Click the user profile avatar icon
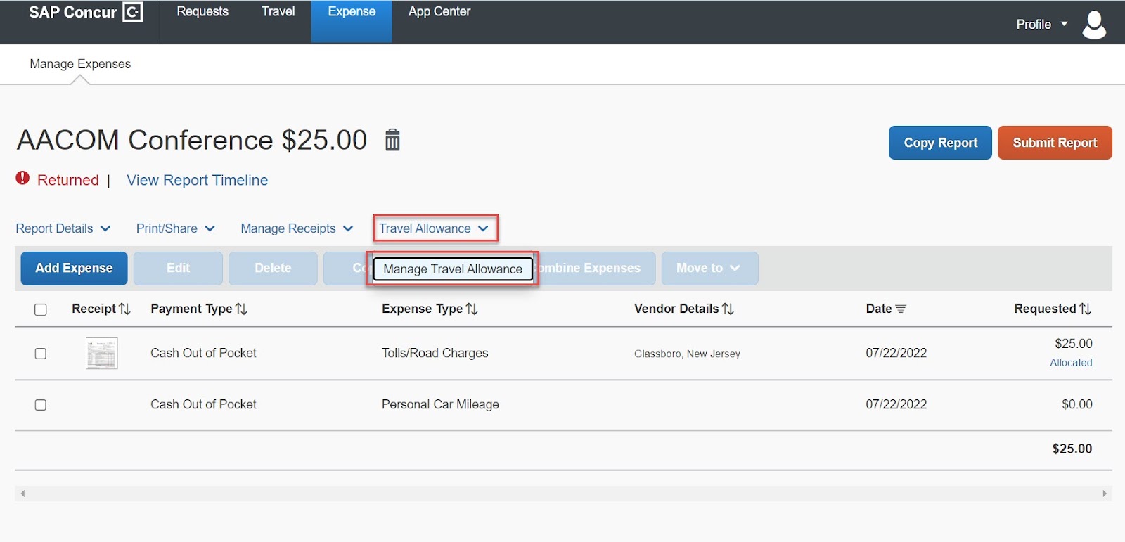This screenshot has width=1125, height=542. pos(1094,25)
